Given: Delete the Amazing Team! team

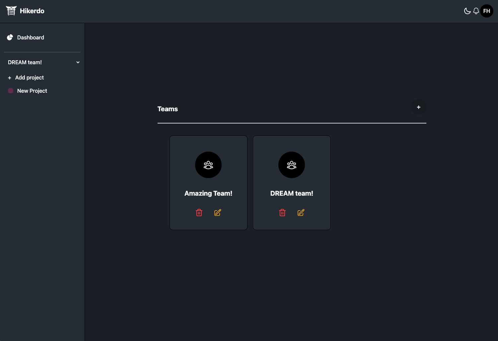Looking at the screenshot, I should pos(199,213).
